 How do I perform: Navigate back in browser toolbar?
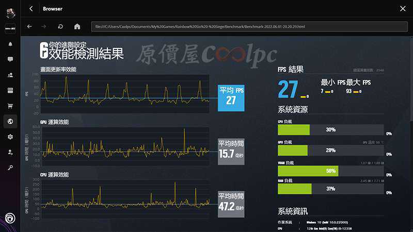(x=29, y=27)
